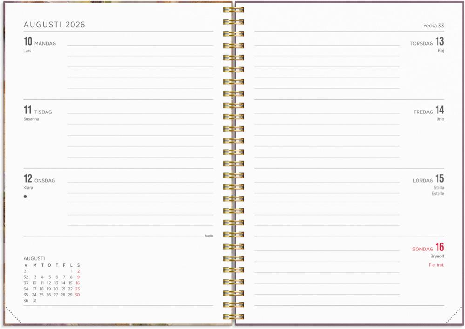
Task: Click week number 35 in the mini calendar
Action: pyautogui.click(x=26, y=295)
